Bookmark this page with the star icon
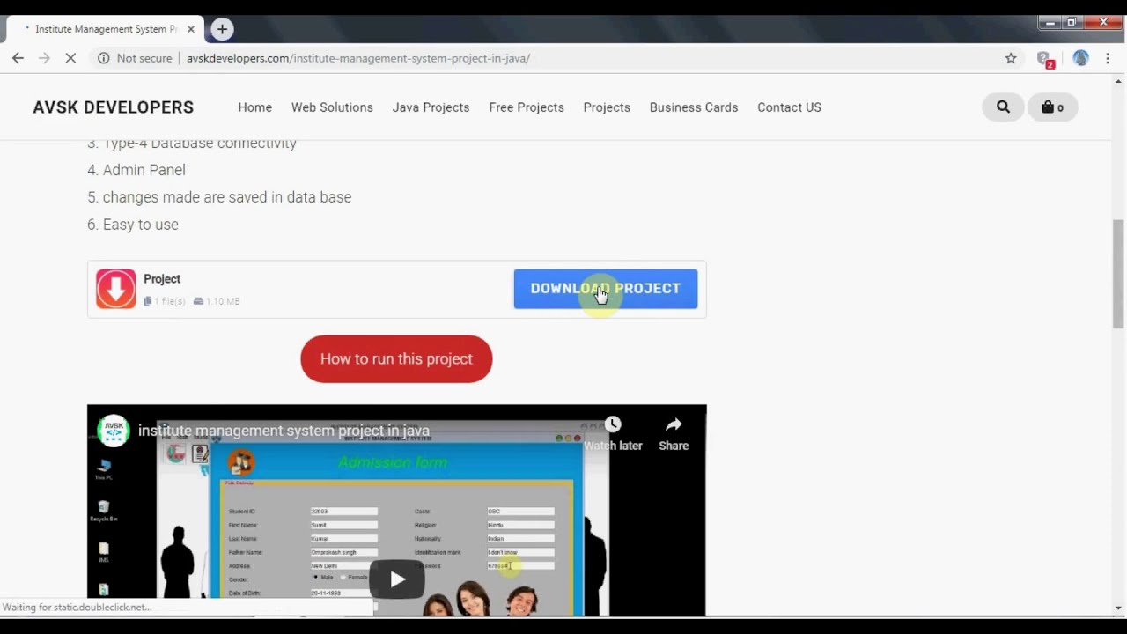Screen dimensions: 1127x634 click(x=1011, y=58)
